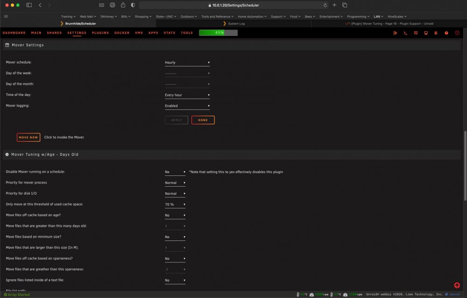Open Move files based on minimum size dropdown
Viewport: 467px width, 298px height.
click(x=175, y=237)
